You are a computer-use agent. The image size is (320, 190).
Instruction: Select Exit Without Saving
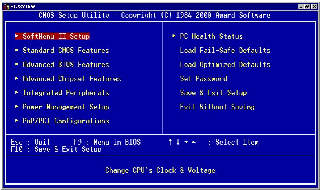click(217, 107)
